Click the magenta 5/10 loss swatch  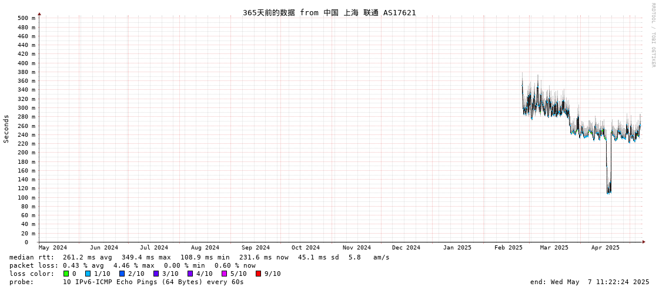pos(224,274)
